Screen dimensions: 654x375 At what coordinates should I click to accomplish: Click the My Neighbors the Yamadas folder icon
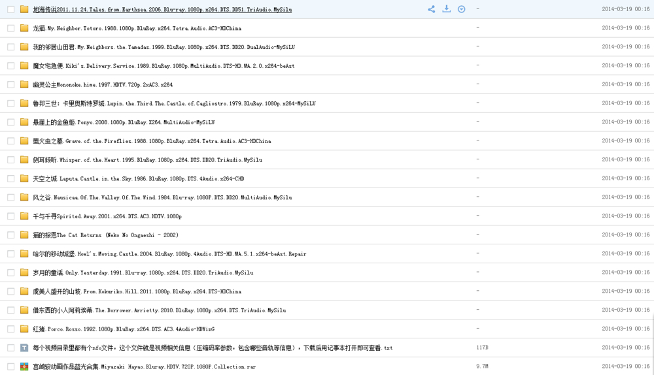click(24, 46)
